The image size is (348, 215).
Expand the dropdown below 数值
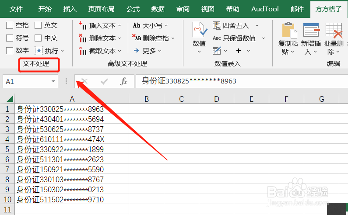tap(199, 52)
